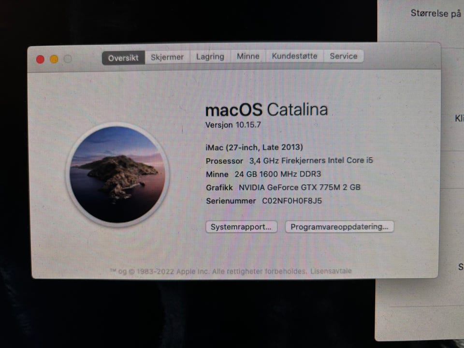
Task: Click 'Størrelse på' text in background window
Action: point(436,14)
